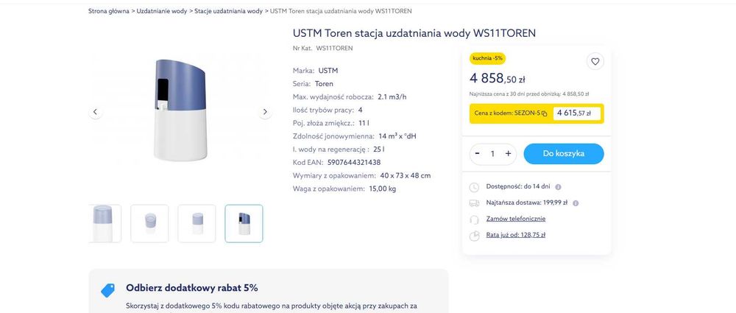736x313 pixels.
Task: Decrease quantity with minus button
Action: coord(478,153)
